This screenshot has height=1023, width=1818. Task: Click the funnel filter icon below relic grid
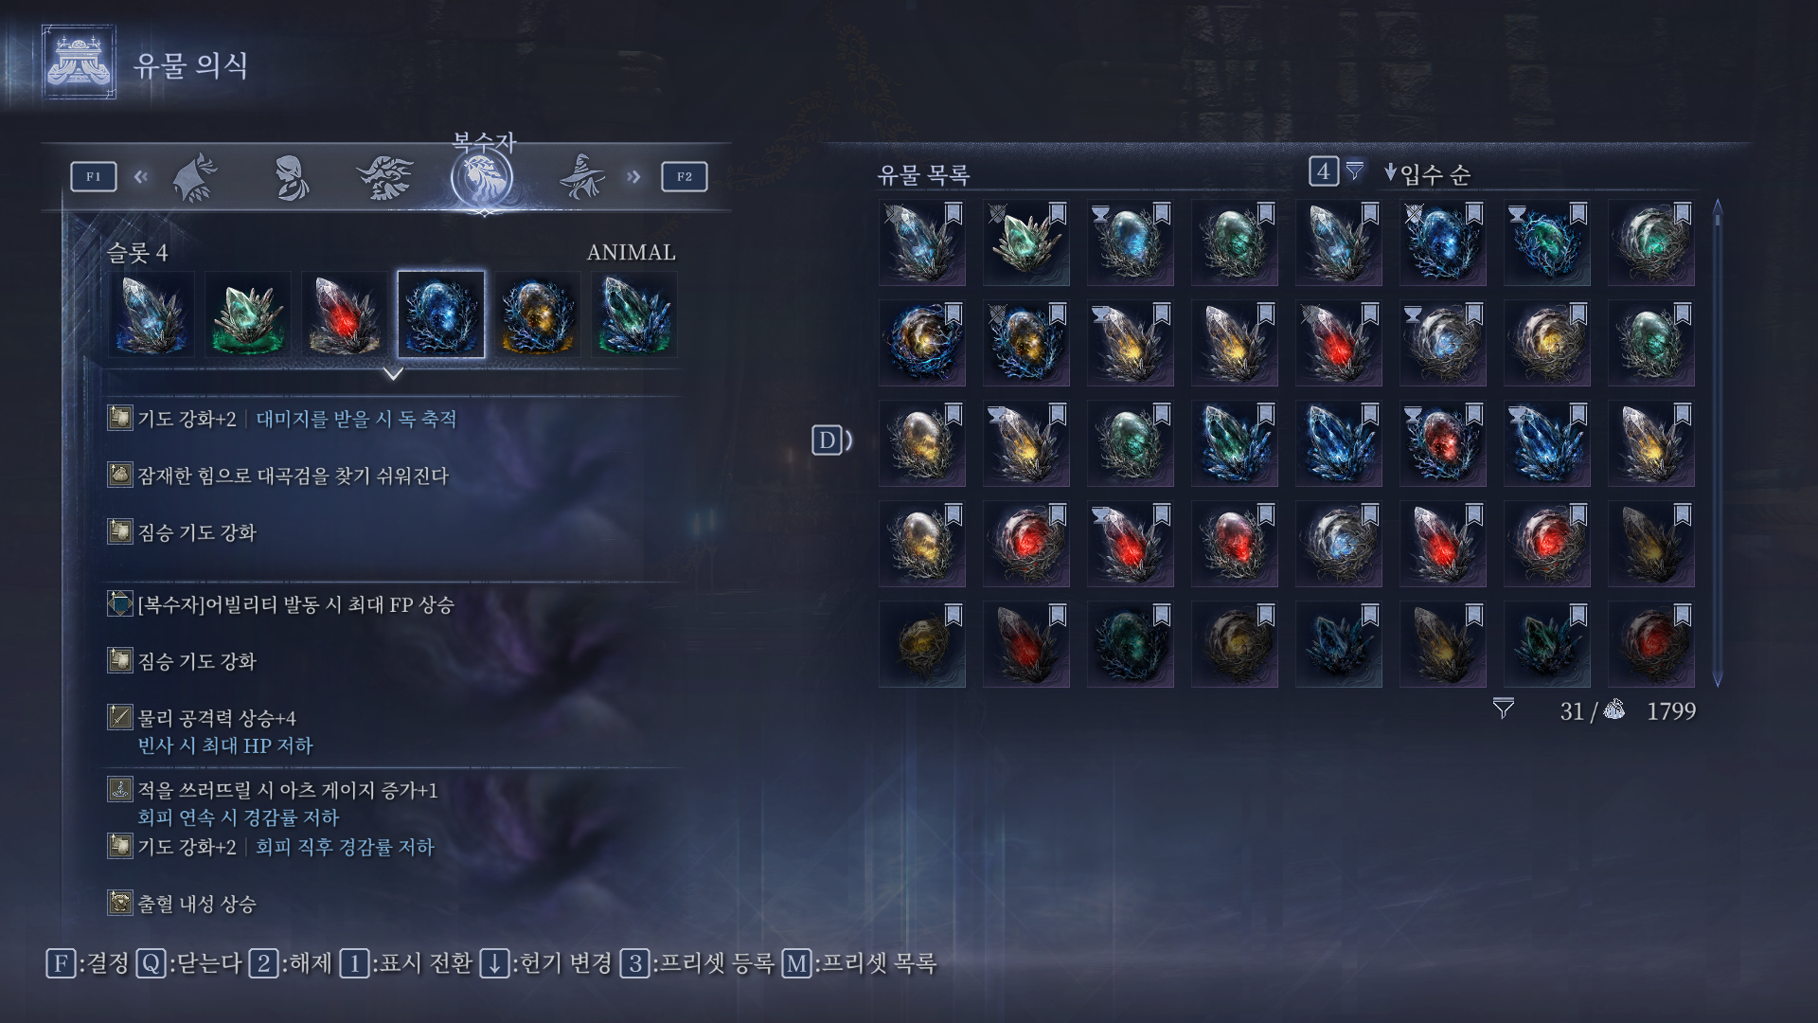pos(1503,709)
